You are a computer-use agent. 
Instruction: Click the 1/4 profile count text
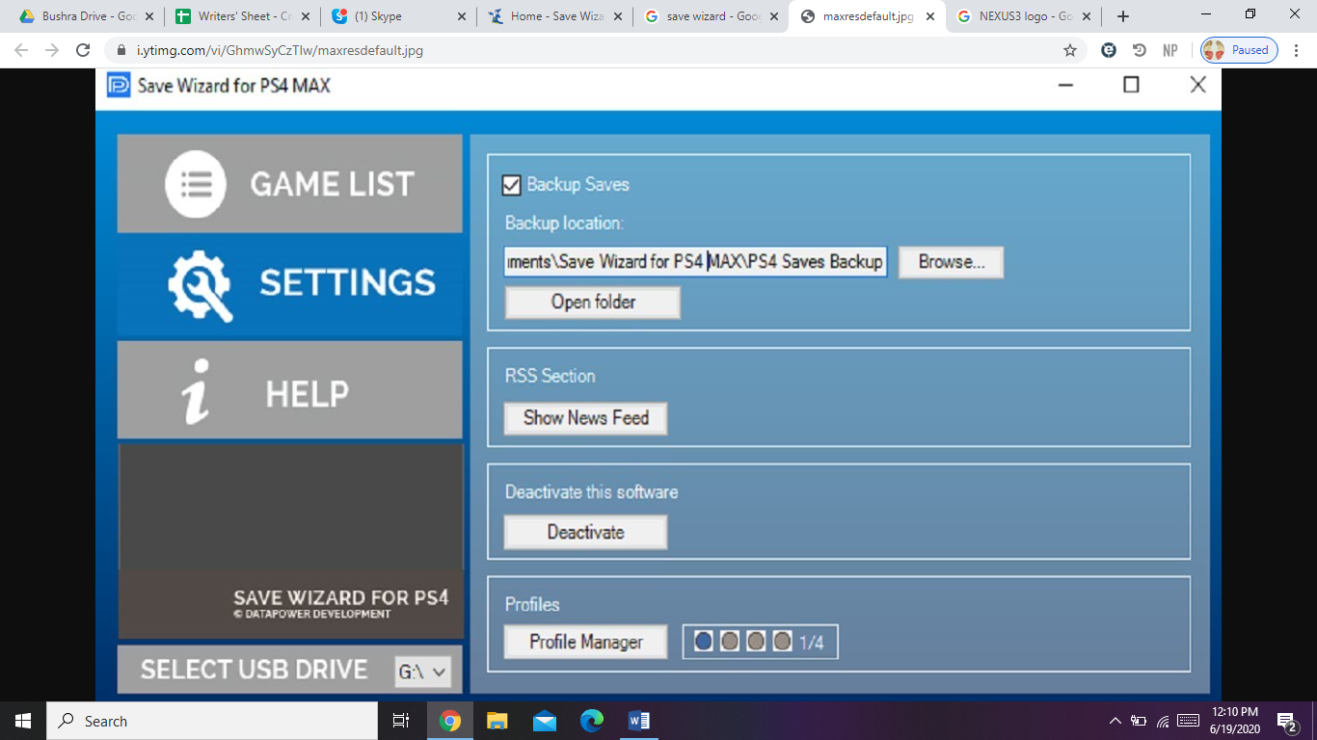click(x=812, y=643)
